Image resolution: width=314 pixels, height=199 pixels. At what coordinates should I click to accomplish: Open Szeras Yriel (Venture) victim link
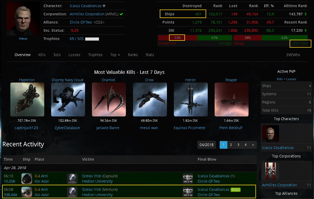[x=91, y=189]
